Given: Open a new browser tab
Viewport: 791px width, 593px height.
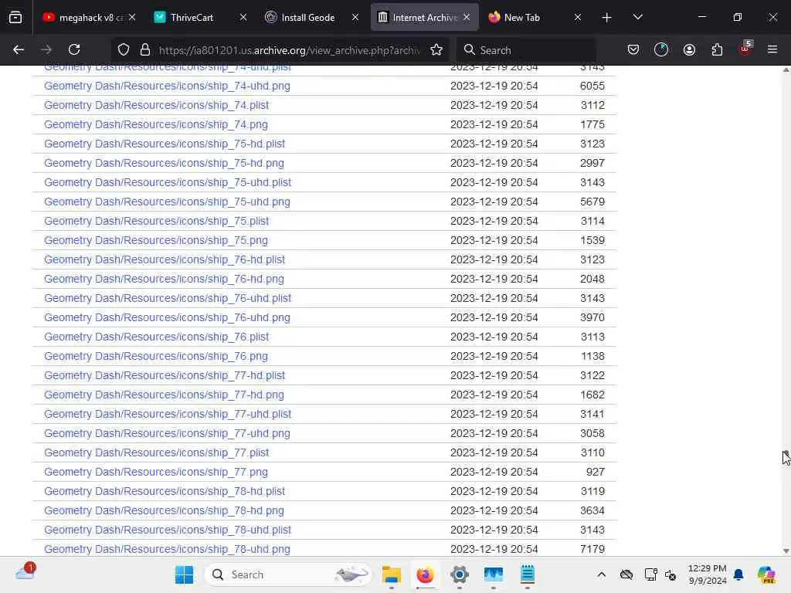Looking at the screenshot, I should 607,18.
